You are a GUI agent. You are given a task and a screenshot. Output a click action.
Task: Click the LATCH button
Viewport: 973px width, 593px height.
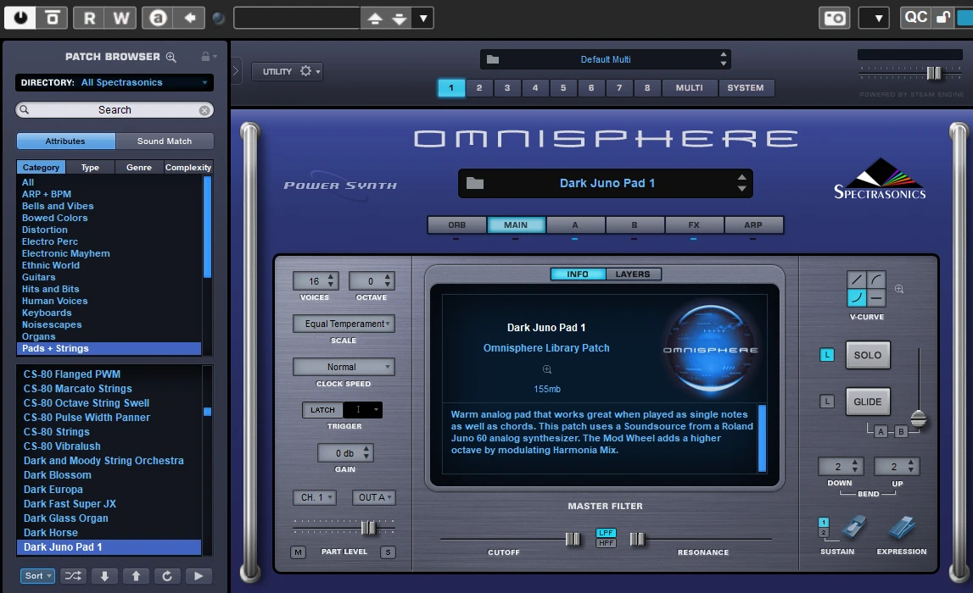pyautogui.click(x=322, y=409)
